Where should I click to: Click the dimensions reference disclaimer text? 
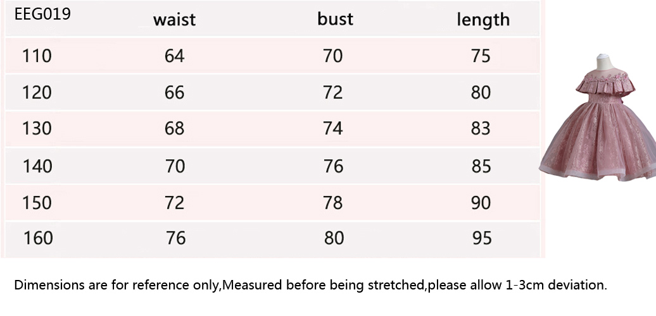[310, 285]
